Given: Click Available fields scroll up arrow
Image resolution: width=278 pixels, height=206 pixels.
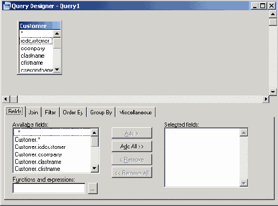Looking at the screenshot, I should [x=94, y=133].
